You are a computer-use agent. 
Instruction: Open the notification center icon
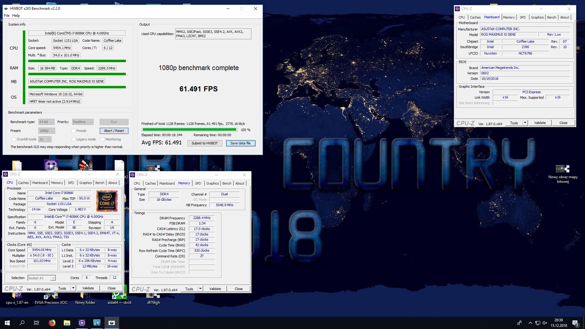point(575,323)
